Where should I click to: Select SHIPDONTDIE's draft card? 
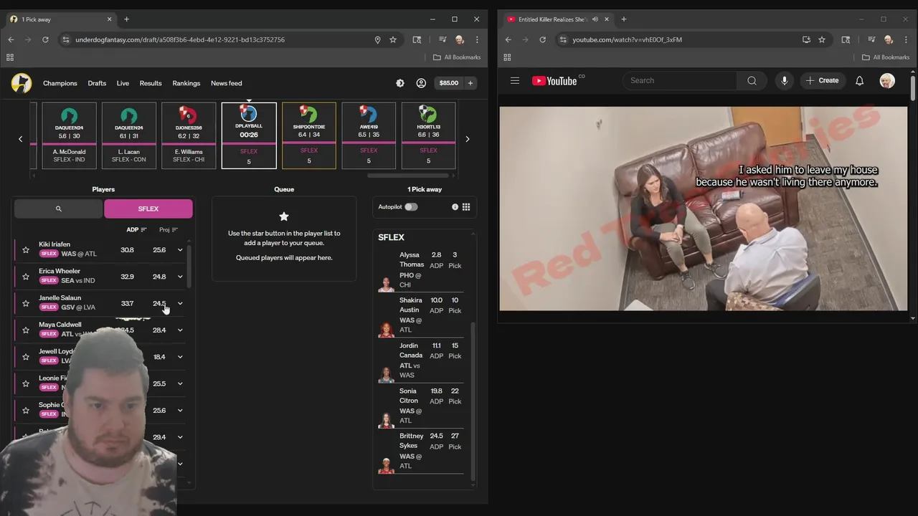309,135
